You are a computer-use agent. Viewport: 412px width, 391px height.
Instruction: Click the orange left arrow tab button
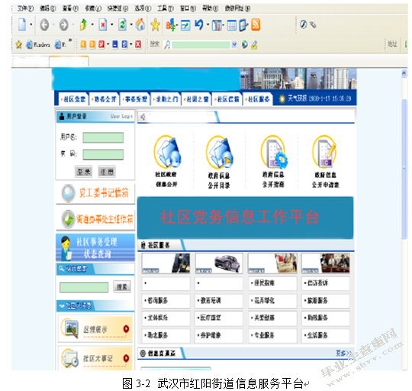(x=83, y=44)
